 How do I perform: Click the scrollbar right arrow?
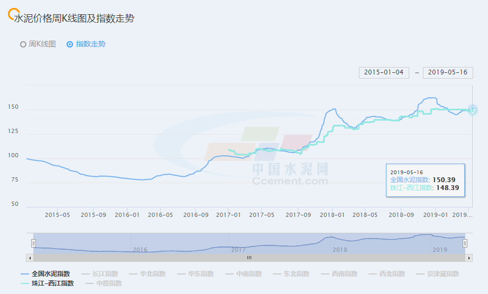[x=469, y=258]
